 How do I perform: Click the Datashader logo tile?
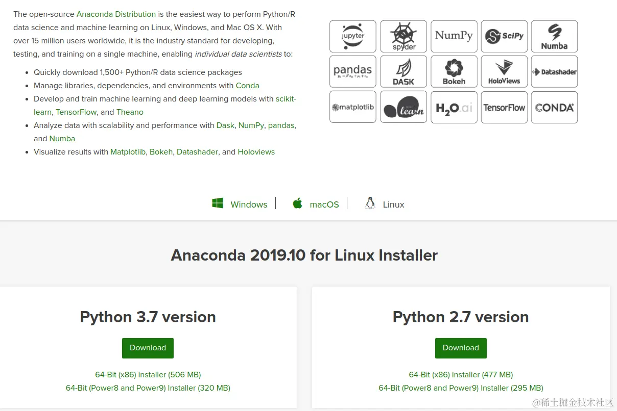pos(555,71)
